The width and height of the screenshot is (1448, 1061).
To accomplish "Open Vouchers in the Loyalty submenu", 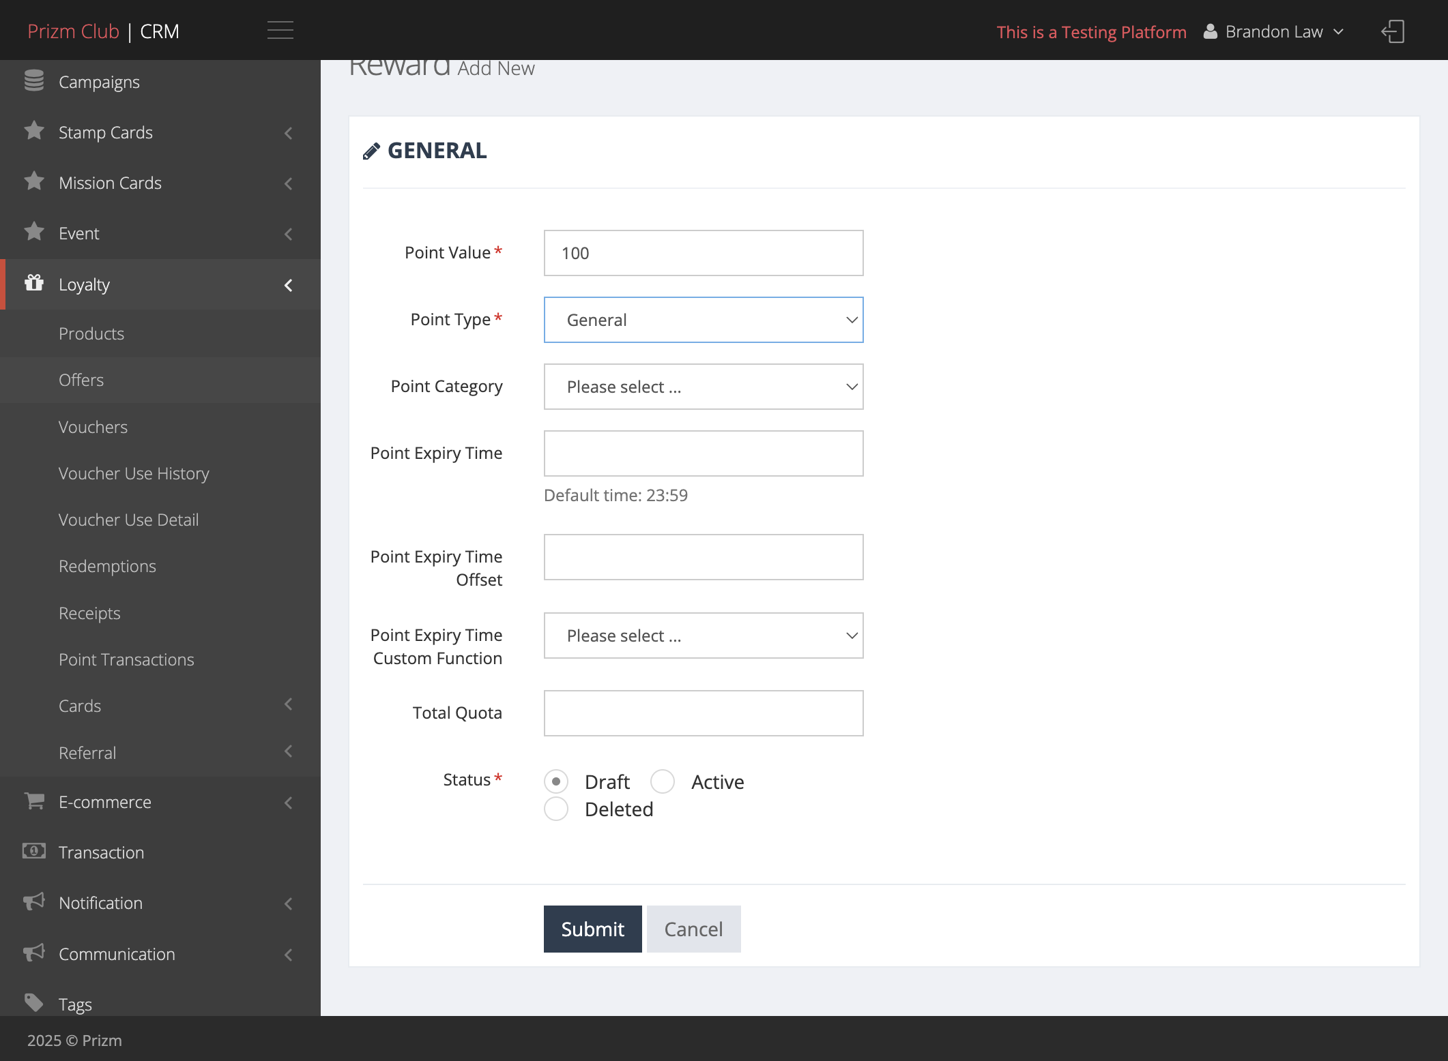I will coord(93,427).
